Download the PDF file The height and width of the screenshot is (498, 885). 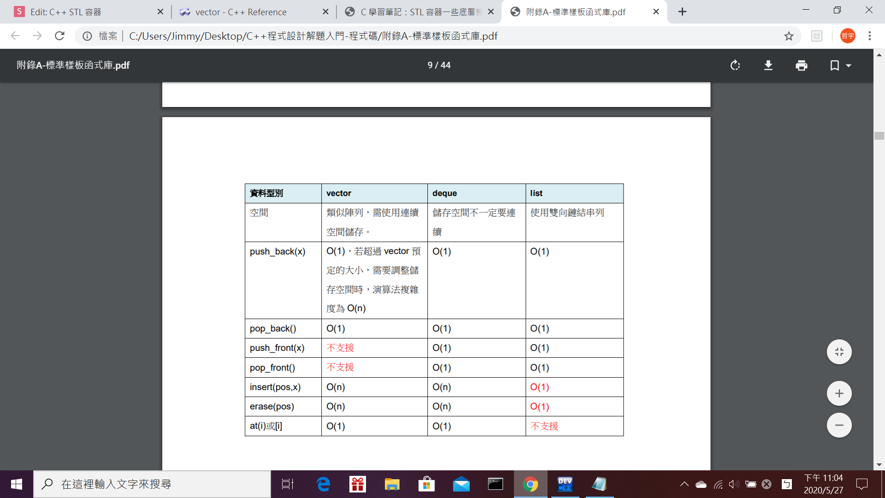(768, 65)
